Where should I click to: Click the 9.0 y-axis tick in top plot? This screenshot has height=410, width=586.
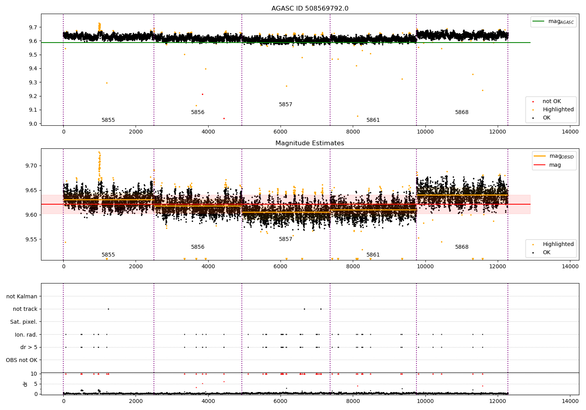33,124
